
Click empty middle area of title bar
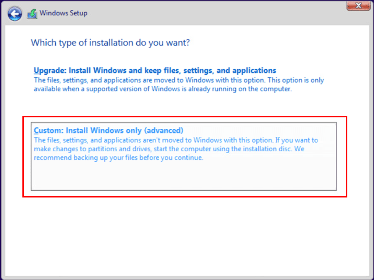coord(214,13)
